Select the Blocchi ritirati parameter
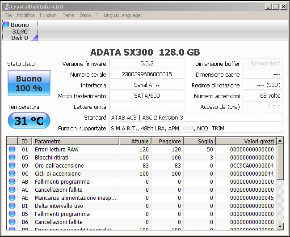Image resolution: width=290 pixels, height=237 pixels. (51, 157)
